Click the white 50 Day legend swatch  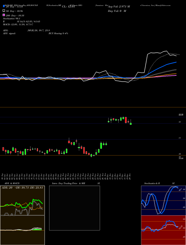point(4,11)
